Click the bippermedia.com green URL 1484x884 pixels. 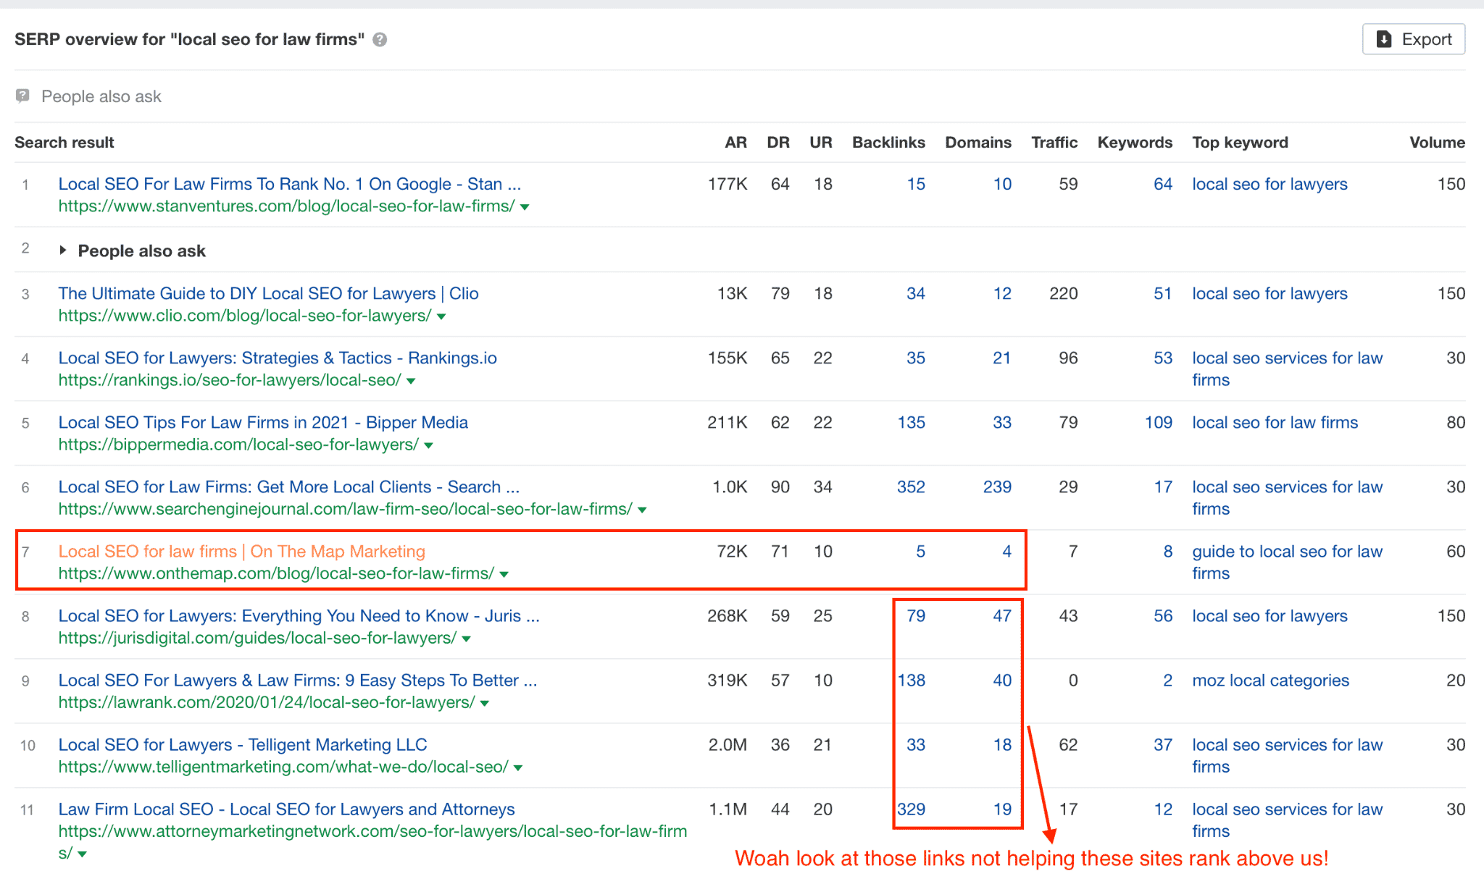click(238, 445)
